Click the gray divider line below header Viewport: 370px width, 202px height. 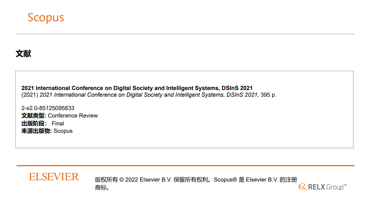tap(185, 34)
